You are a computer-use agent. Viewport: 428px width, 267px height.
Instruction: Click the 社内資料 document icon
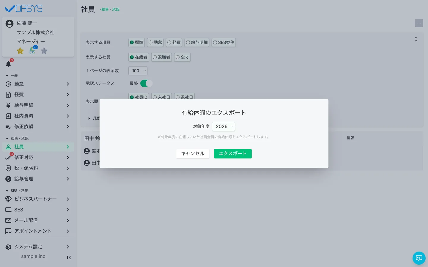coord(8,116)
